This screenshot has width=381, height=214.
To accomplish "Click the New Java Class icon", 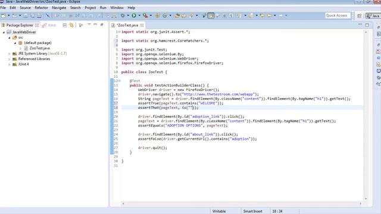I will pyautogui.click(x=165, y=15).
